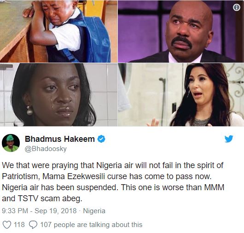The image size is (244, 233).
Task: Click the Nigeria location link
Action: coord(94,211)
